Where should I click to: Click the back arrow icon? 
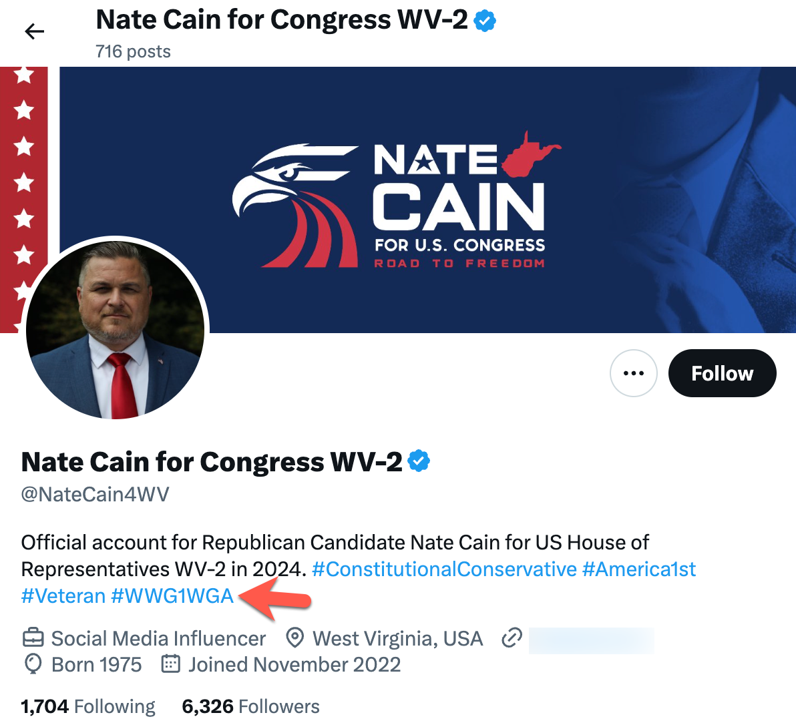34,31
